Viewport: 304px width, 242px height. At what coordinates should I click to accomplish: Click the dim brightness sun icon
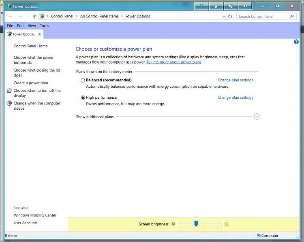(173, 224)
